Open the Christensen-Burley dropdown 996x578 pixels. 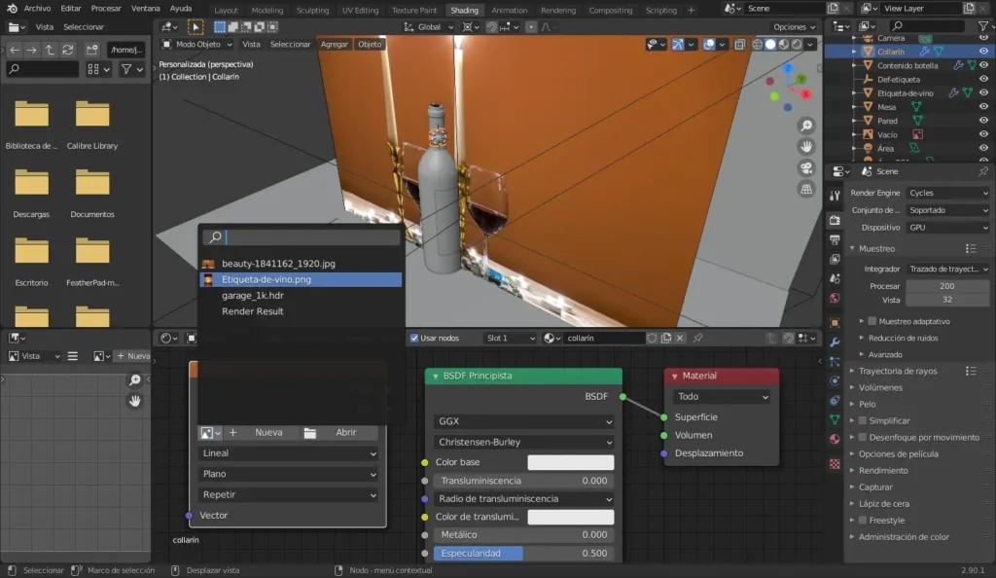point(524,442)
